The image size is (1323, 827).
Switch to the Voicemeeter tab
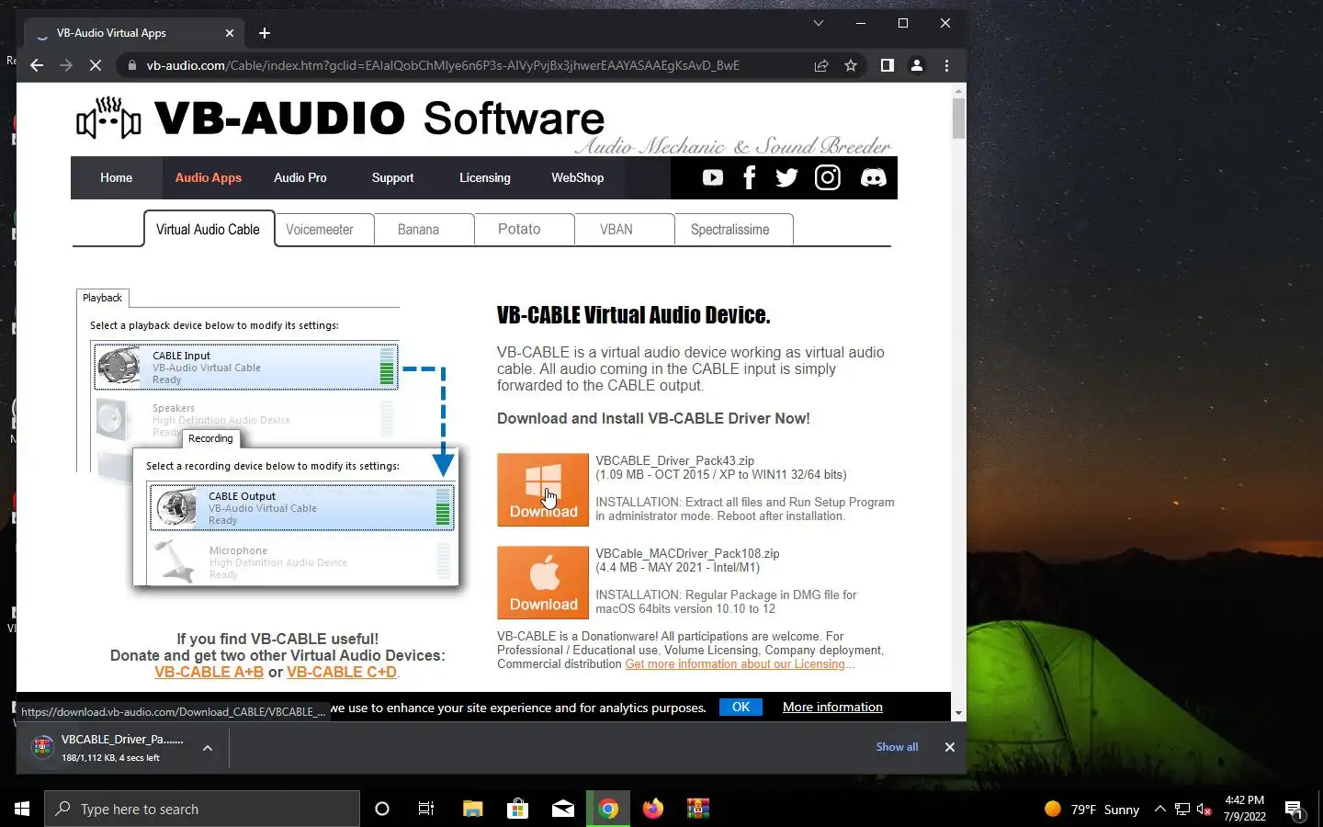[x=323, y=230]
